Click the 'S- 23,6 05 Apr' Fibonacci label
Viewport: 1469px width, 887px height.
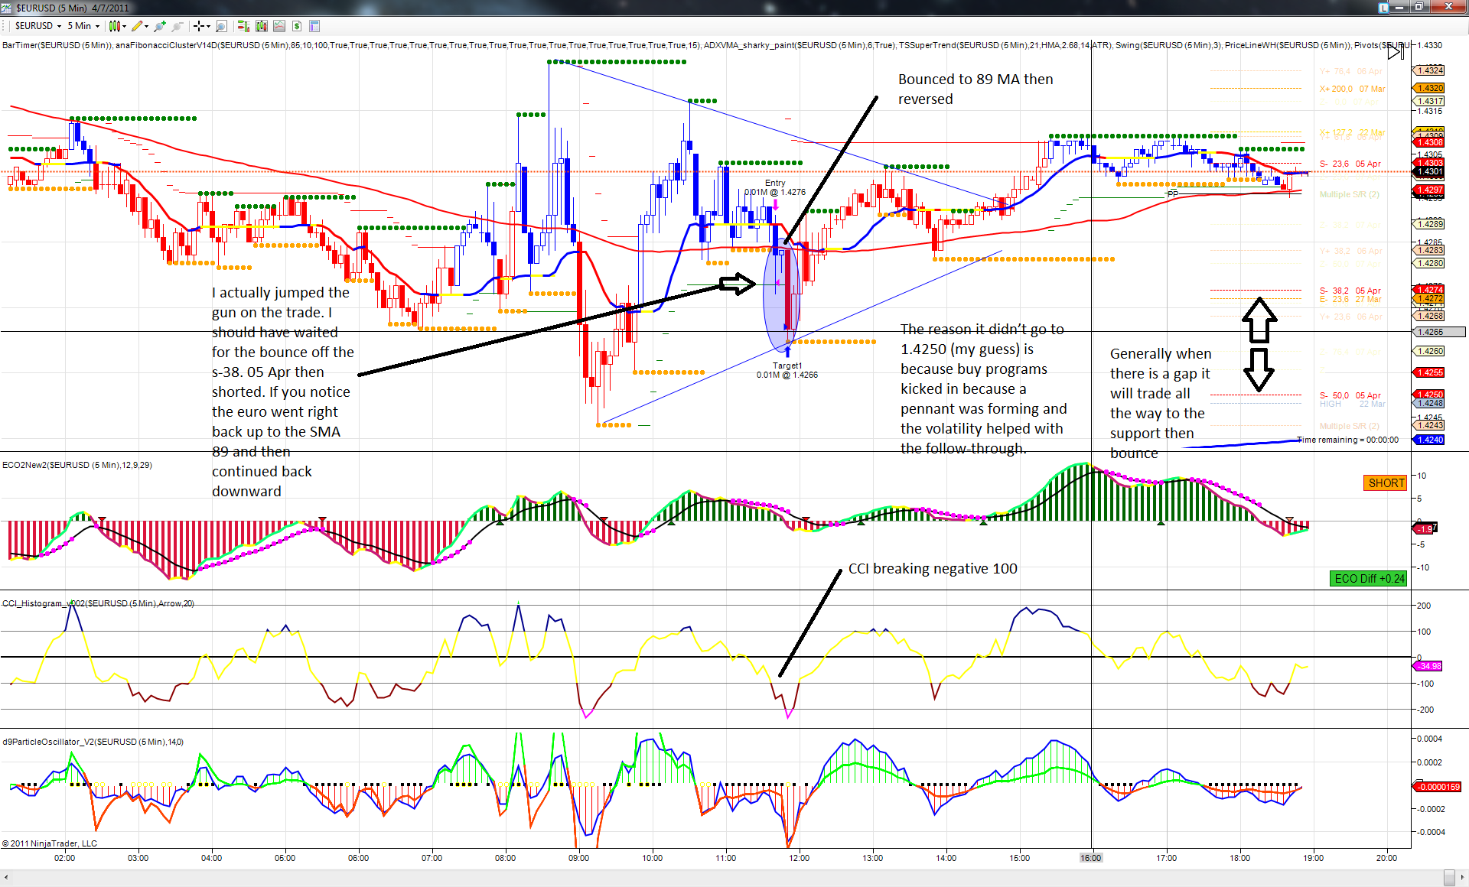pos(1350,164)
